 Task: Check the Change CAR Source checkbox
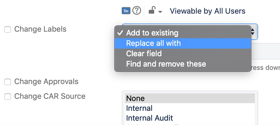8,97
